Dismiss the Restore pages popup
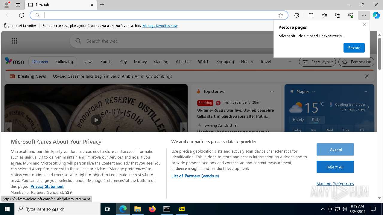This screenshot has height=215, width=383. pos(364,24)
